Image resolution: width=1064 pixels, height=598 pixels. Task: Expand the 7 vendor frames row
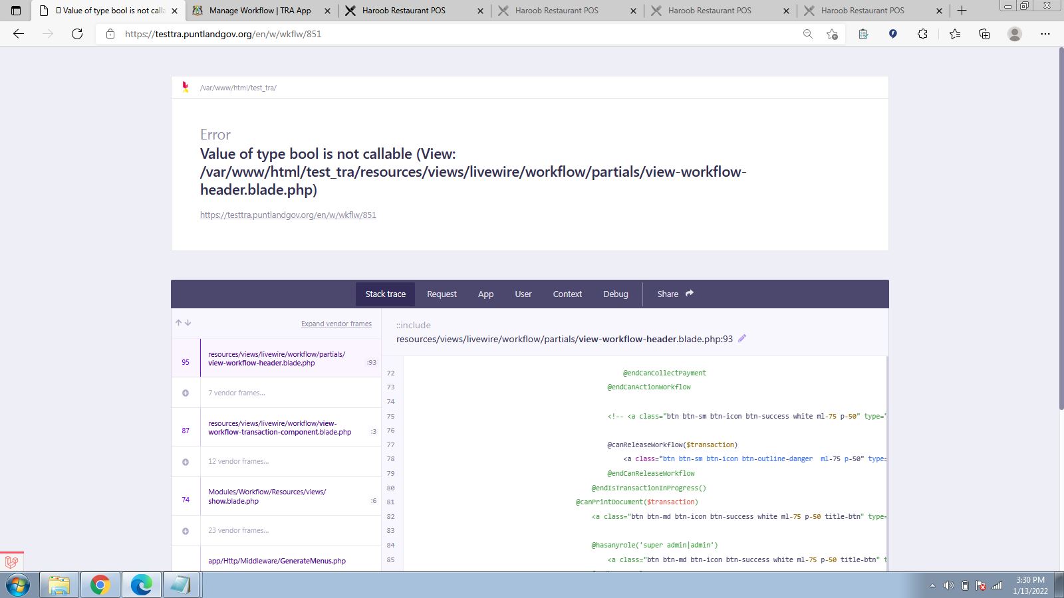click(276, 393)
